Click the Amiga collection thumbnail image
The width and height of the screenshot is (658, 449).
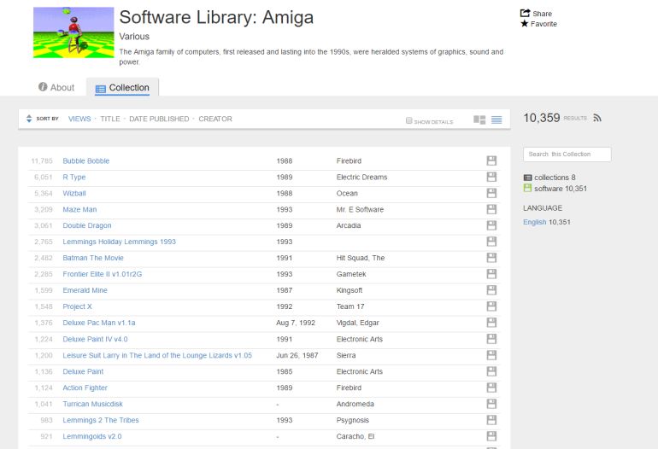[x=73, y=32]
